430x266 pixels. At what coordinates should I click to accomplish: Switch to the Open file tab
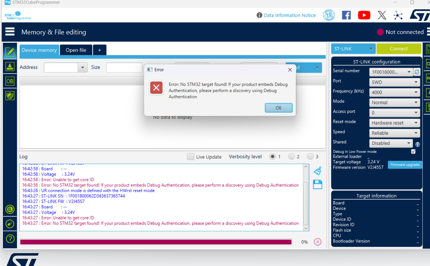pos(76,50)
